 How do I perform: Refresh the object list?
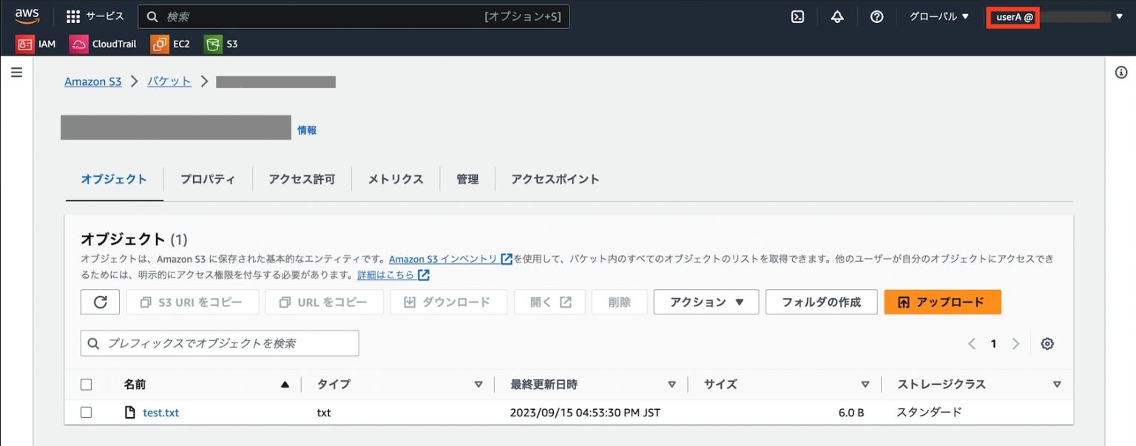(x=100, y=302)
